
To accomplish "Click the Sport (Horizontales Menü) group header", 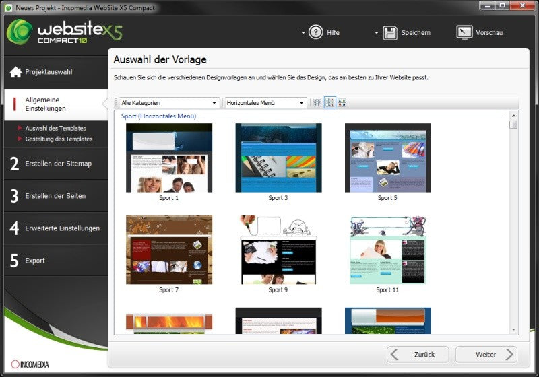I will pyautogui.click(x=158, y=116).
